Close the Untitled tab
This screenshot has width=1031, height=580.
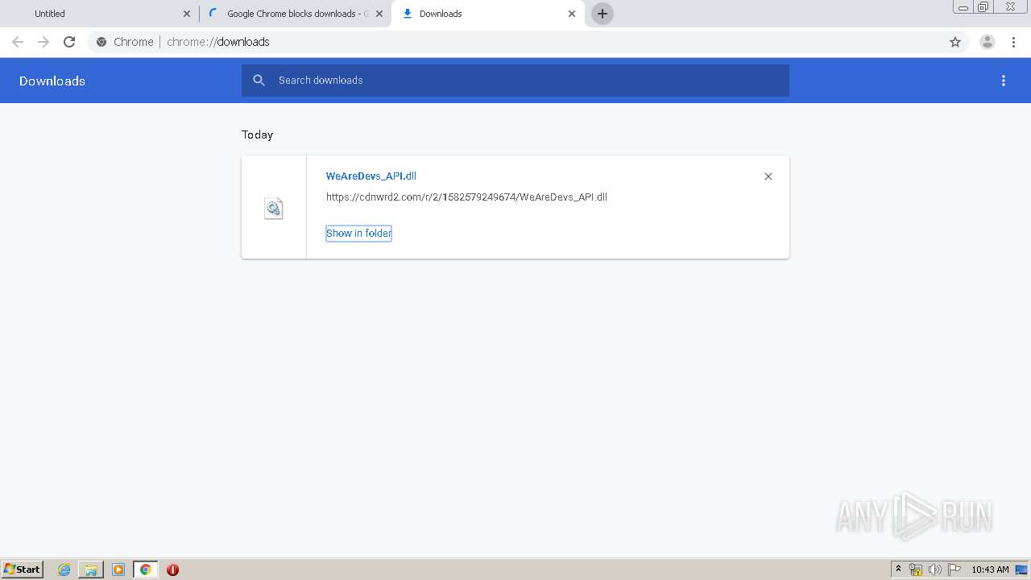[x=187, y=14]
